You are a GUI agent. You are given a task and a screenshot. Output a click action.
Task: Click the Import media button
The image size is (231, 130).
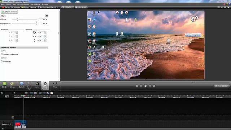point(28,7)
